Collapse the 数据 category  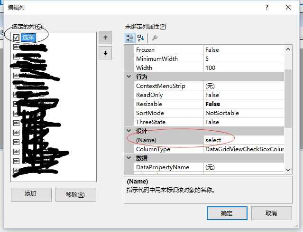pyautogui.click(x=129, y=158)
